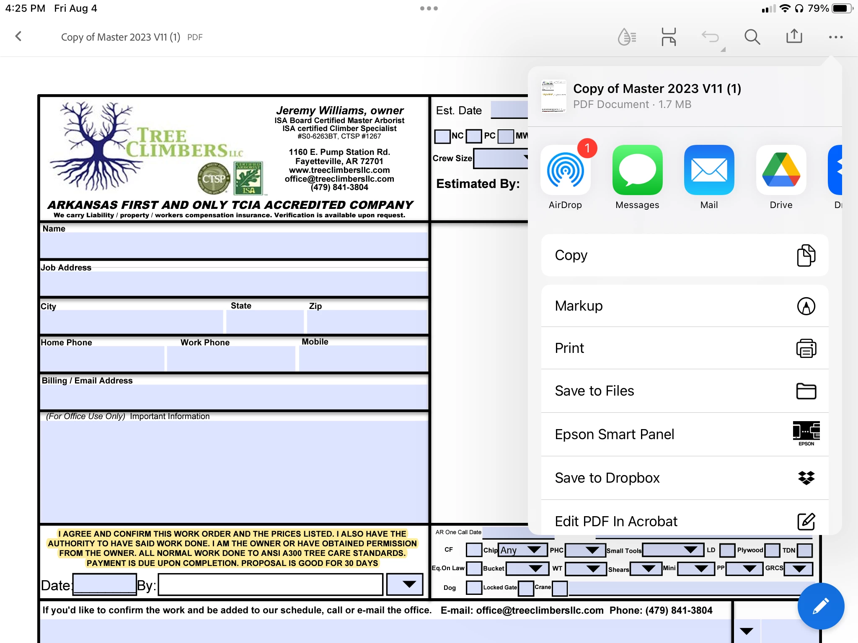Open the Chip 'Any' dropdown
The height and width of the screenshot is (643, 858).
[x=523, y=550]
